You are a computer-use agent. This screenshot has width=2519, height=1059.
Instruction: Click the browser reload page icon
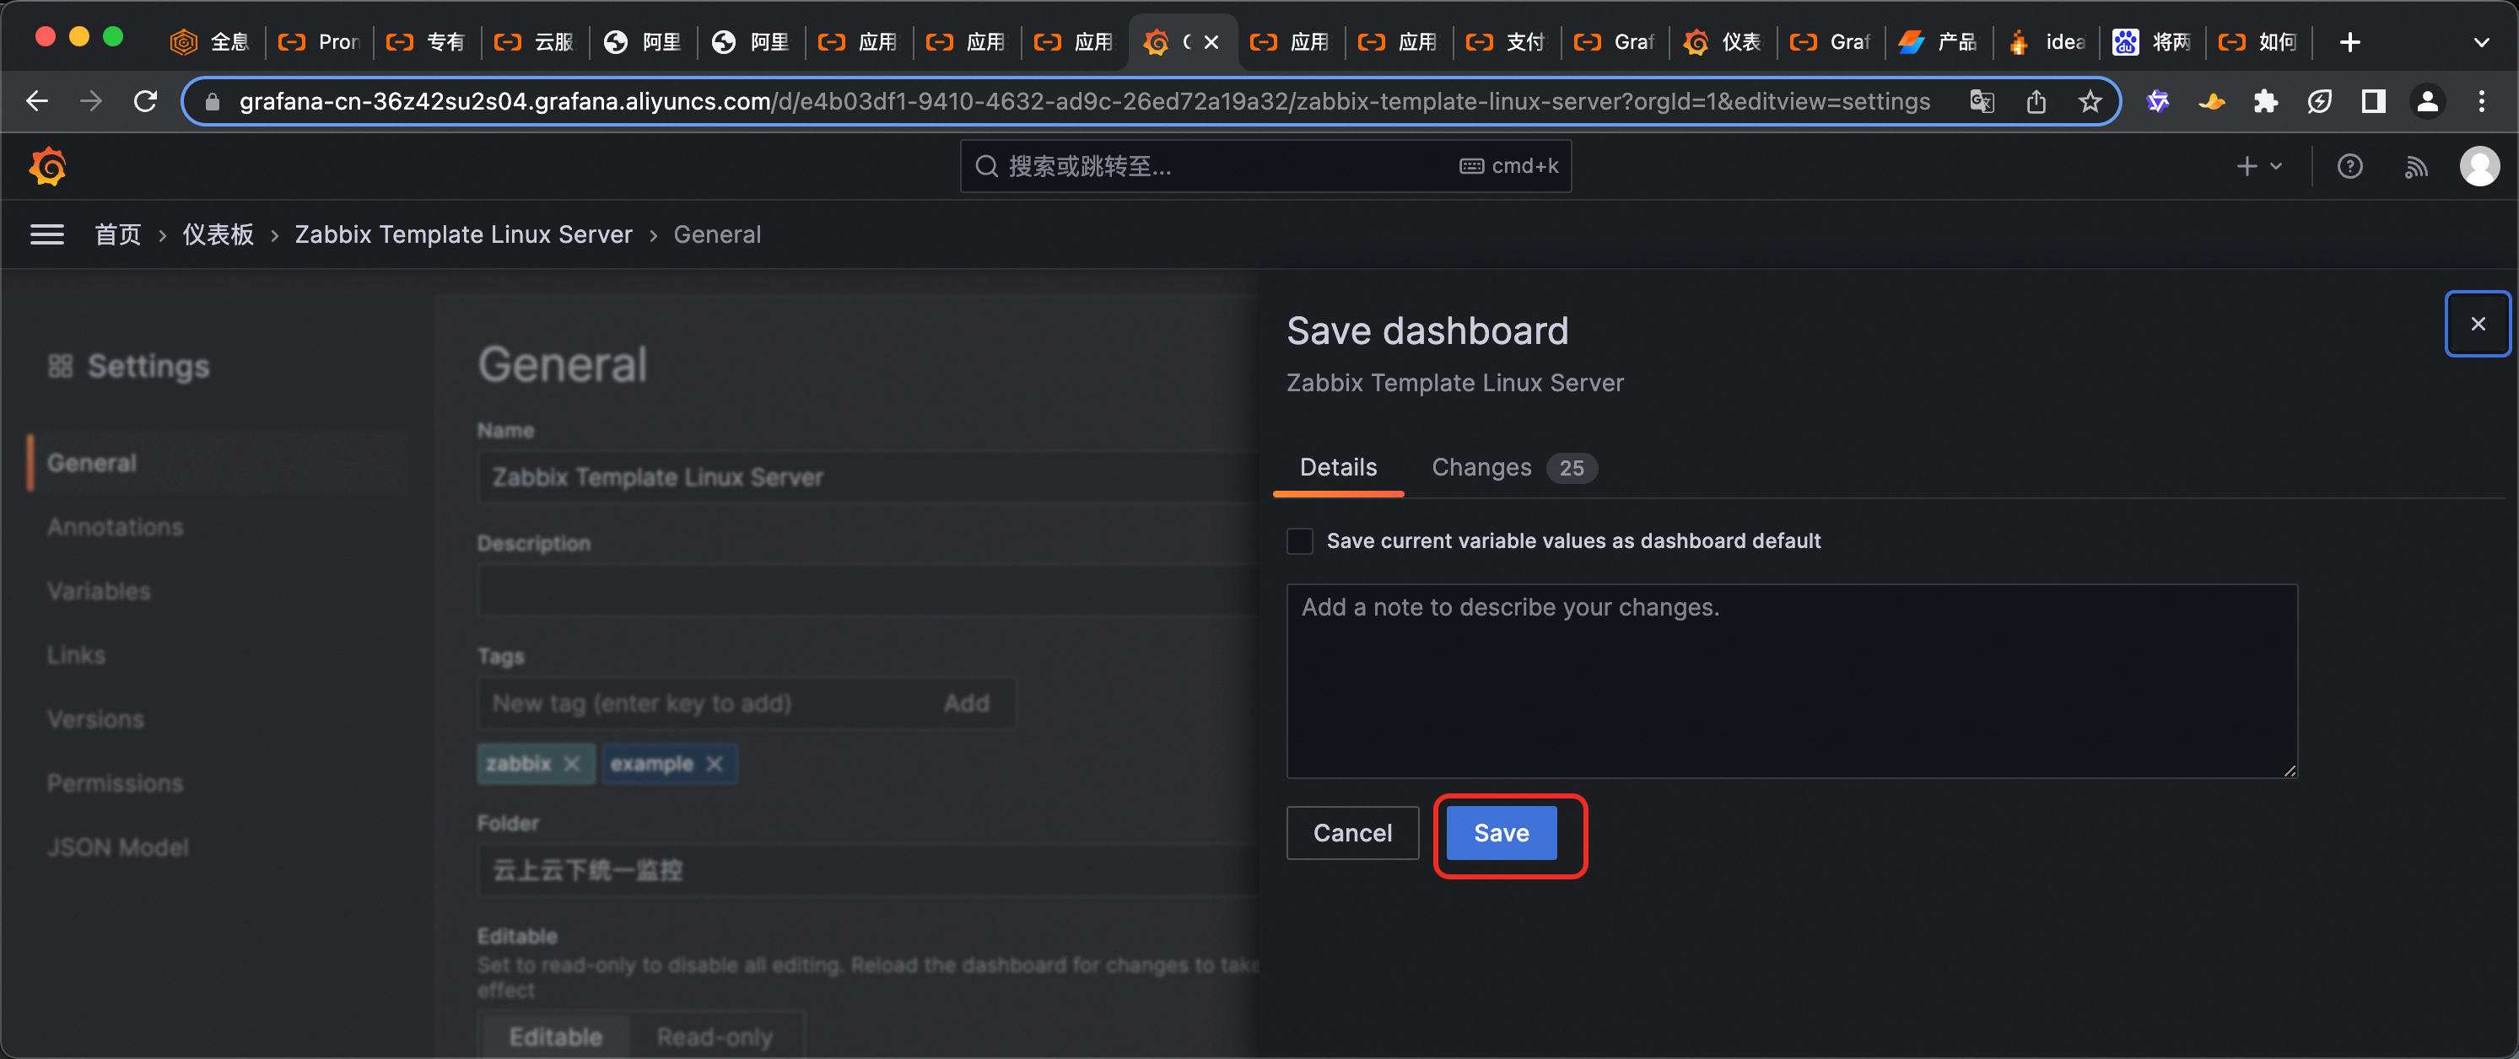click(x=146, y=100)
